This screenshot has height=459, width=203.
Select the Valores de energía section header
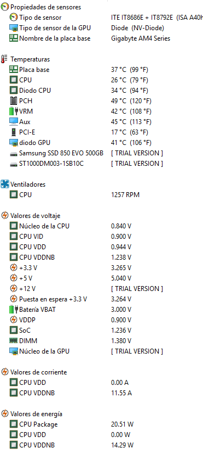(x=32, y=414)
